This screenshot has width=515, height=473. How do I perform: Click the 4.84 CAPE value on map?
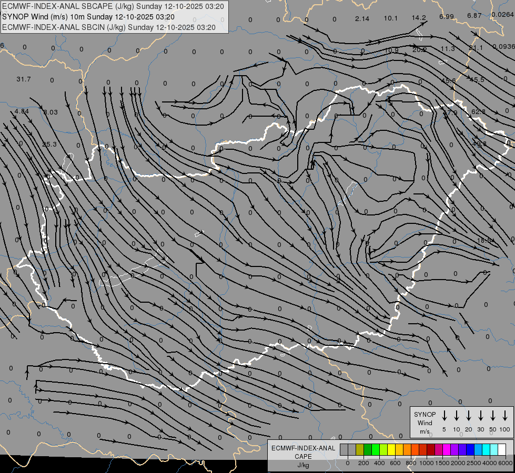coord(22,111)
